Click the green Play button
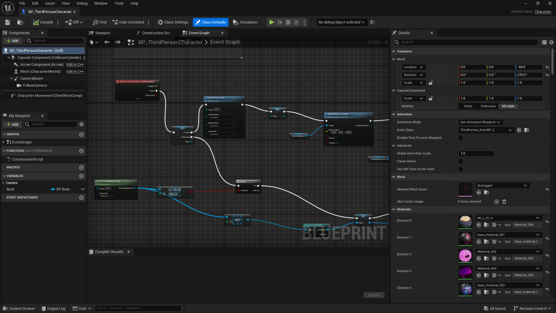The image size is (556, 313). [x=271, y=22]
